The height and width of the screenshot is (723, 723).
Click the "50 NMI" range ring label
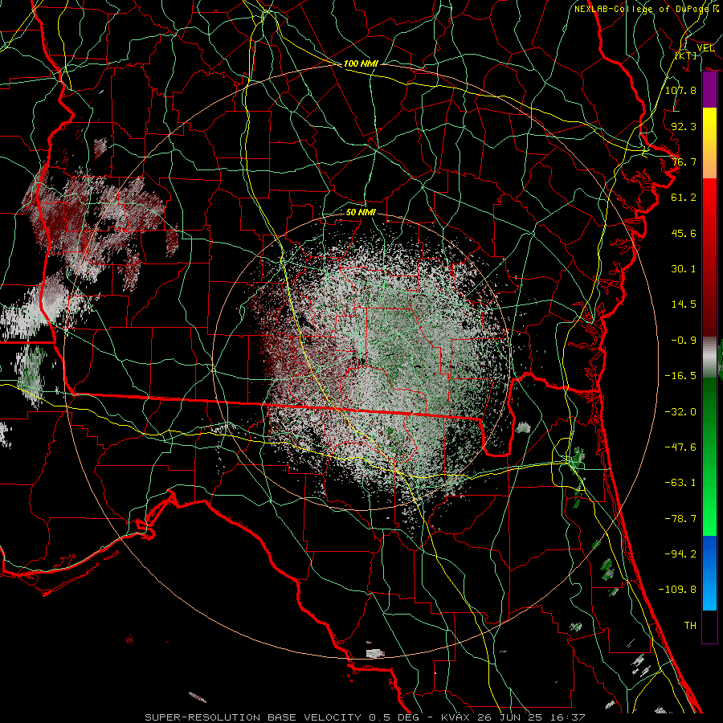(x=361, y=212)
